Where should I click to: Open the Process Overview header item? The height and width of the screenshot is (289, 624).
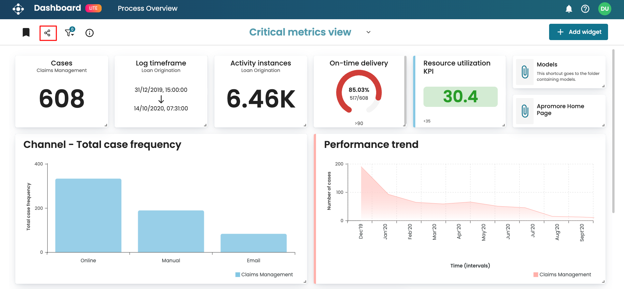[x=148, y=8]
